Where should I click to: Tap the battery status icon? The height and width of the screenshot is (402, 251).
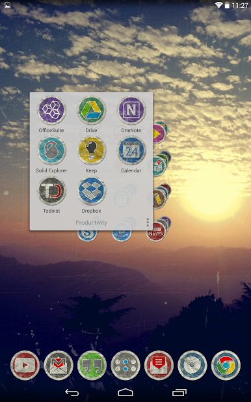click(x=227, y=5)
